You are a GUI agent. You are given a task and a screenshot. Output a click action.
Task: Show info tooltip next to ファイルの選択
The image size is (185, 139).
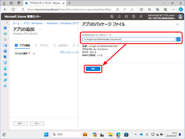click(x=34, y=54)
